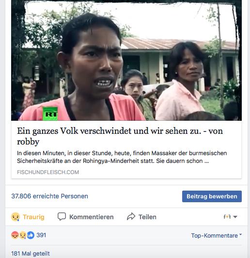Toggle the Traurig reaction on the post
Screen dimensions: 250x258
[28, 217]
